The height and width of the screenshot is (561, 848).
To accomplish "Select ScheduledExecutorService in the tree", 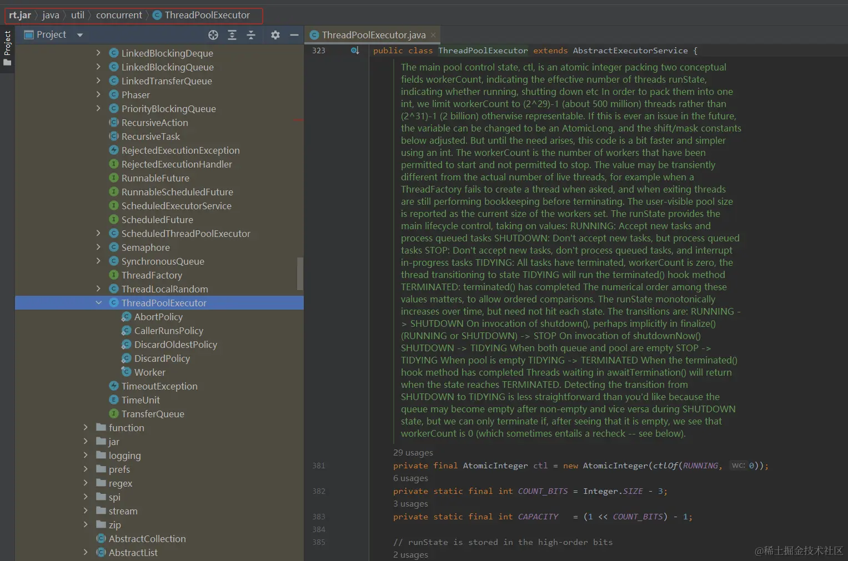I will click(177, 206).
